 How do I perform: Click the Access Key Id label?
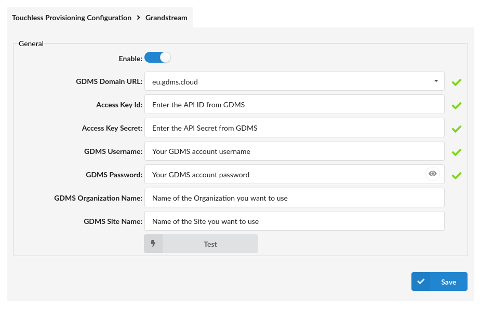coord(119,105)
